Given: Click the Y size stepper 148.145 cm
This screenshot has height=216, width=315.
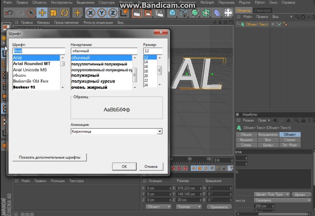Looking at the screenshot, I should point(201,194).
